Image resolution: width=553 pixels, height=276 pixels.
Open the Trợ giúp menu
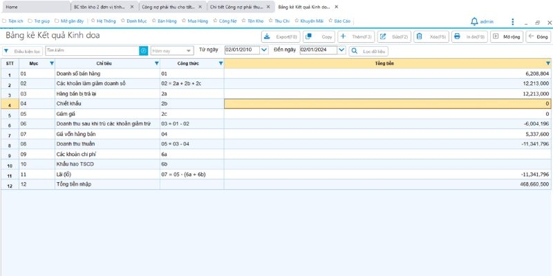point(39,21)
